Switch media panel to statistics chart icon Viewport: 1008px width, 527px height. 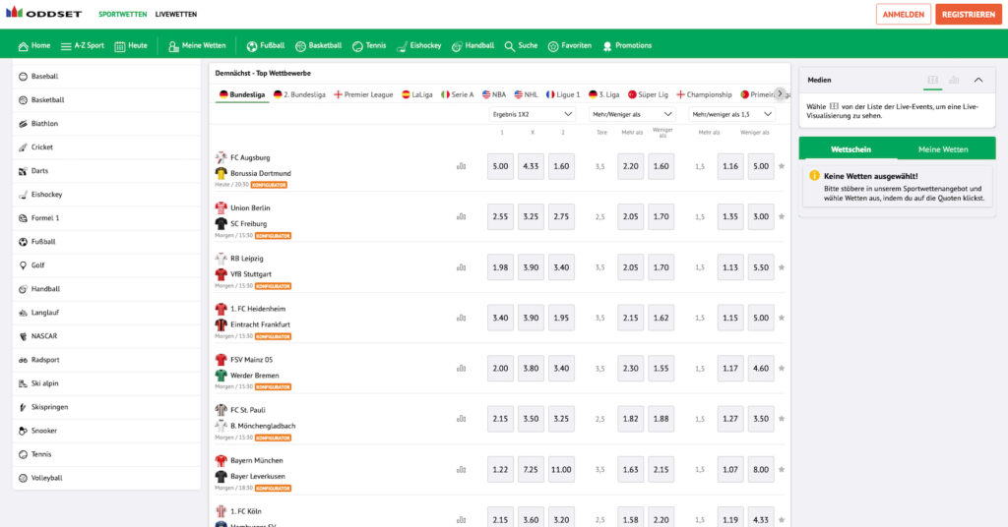point(954,81)
